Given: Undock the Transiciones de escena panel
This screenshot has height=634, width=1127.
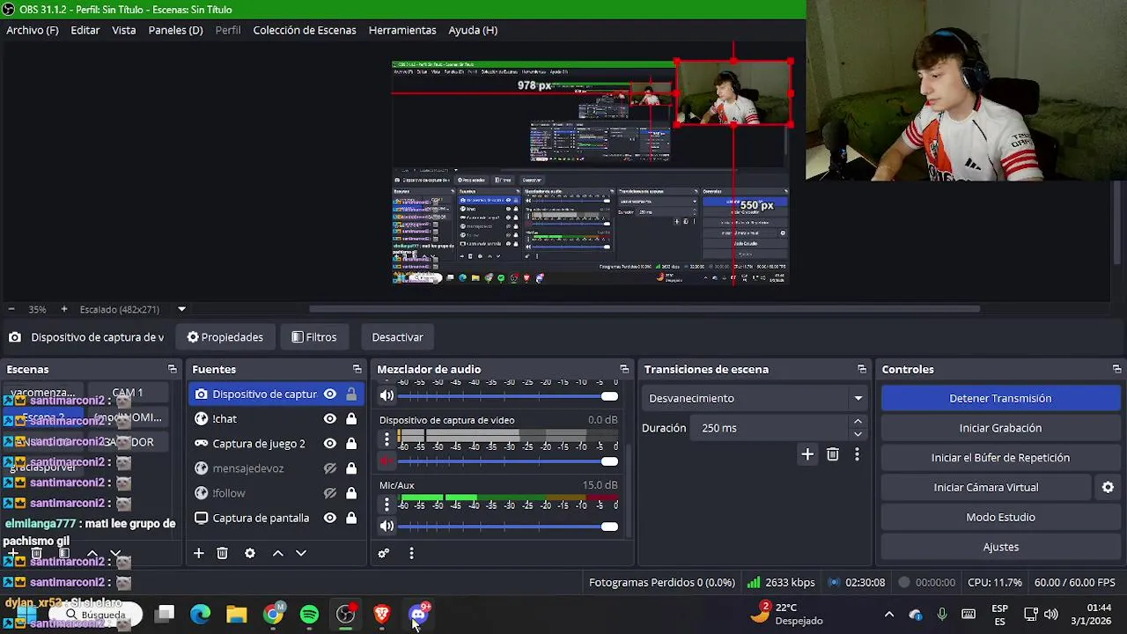Looking at the screenshot, I should (x=862, y=369).
